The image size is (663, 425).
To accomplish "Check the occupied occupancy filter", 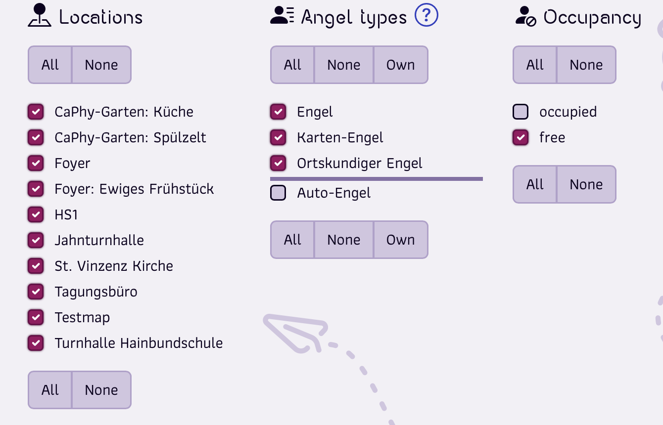I will click(x=521, y=112).
